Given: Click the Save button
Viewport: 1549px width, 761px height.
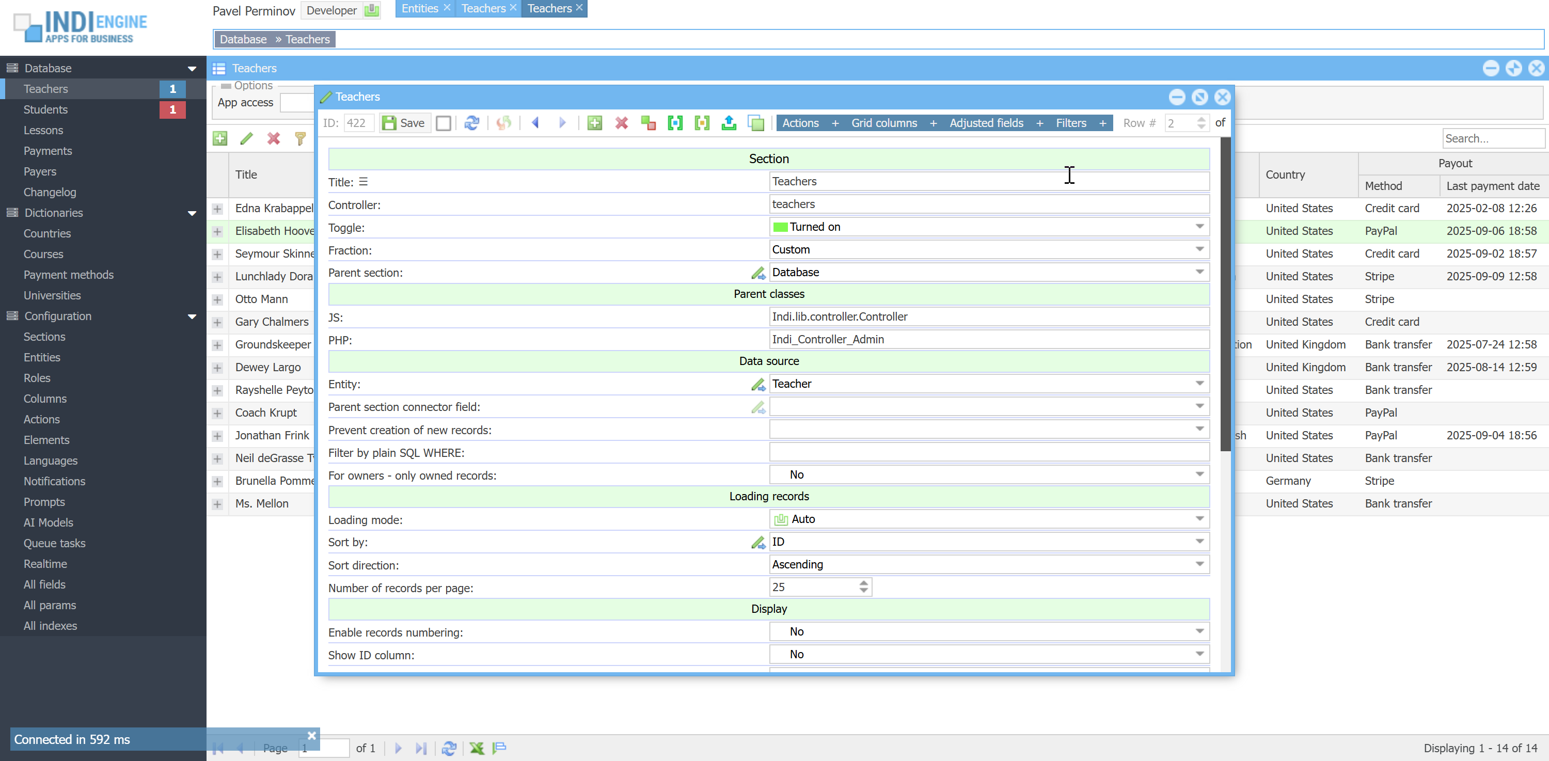Looking at the screenshot, I should [405, 123].
